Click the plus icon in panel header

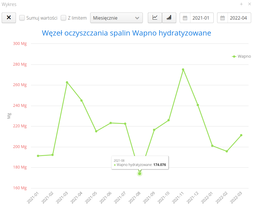(241, 4)
